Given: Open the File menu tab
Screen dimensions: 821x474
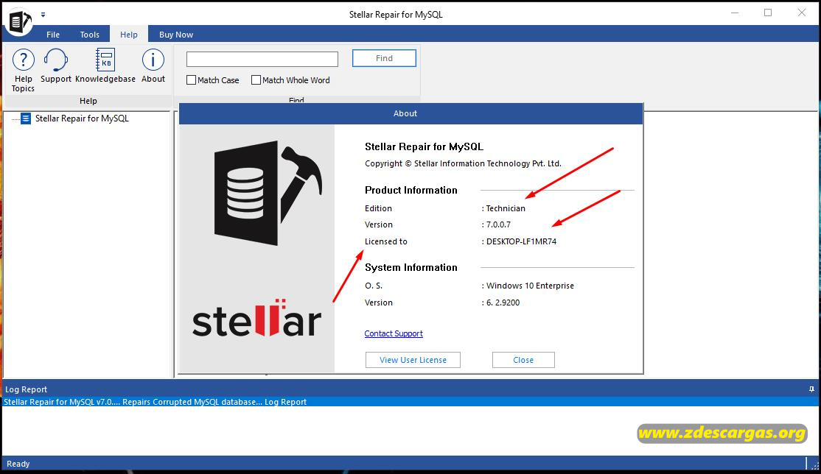Looking at the screenshot, I should pos(53,35).
